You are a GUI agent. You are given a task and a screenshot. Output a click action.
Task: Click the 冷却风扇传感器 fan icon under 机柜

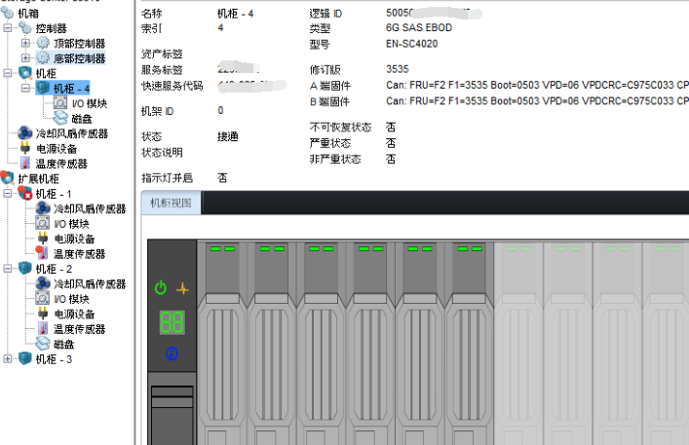(x=25, y=133)
